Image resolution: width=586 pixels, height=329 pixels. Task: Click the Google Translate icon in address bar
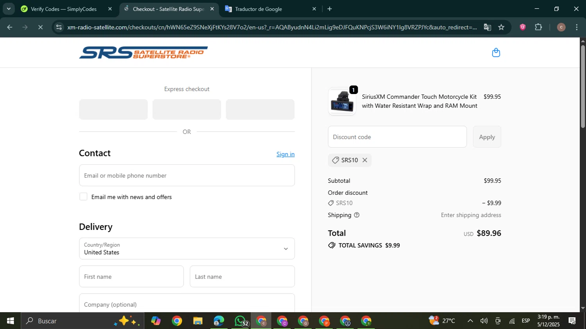point(487,27)
